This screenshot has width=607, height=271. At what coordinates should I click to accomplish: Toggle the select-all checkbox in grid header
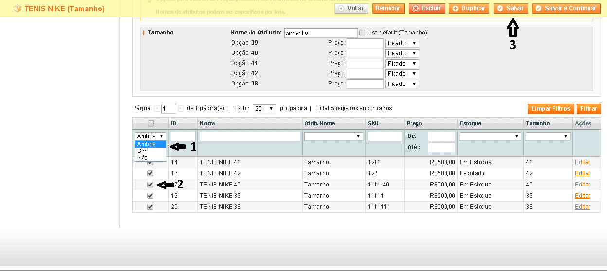[150, 123]
